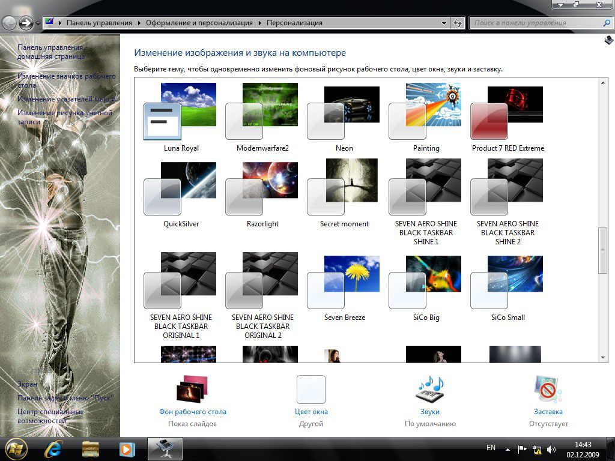Expand root arrow before 'Панель управления' breadcrumb

(60, 23)
